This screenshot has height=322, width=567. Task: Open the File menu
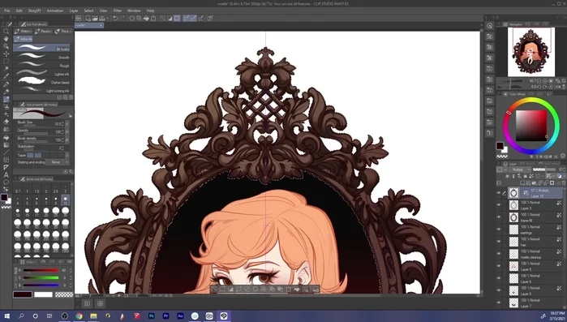pos(6,11)
